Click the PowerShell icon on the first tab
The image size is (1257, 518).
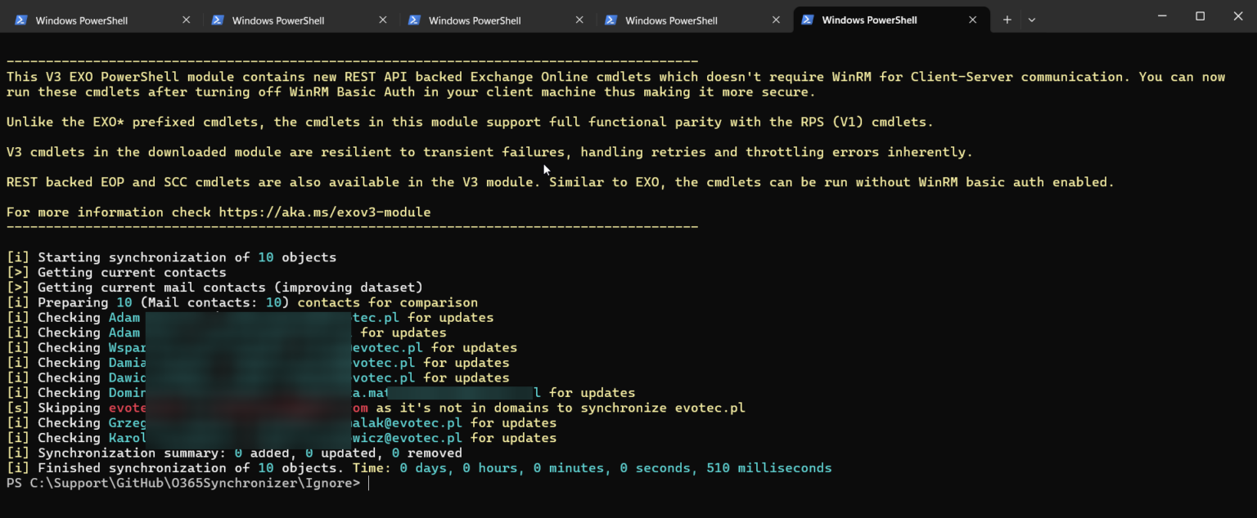tap(22, 20)
